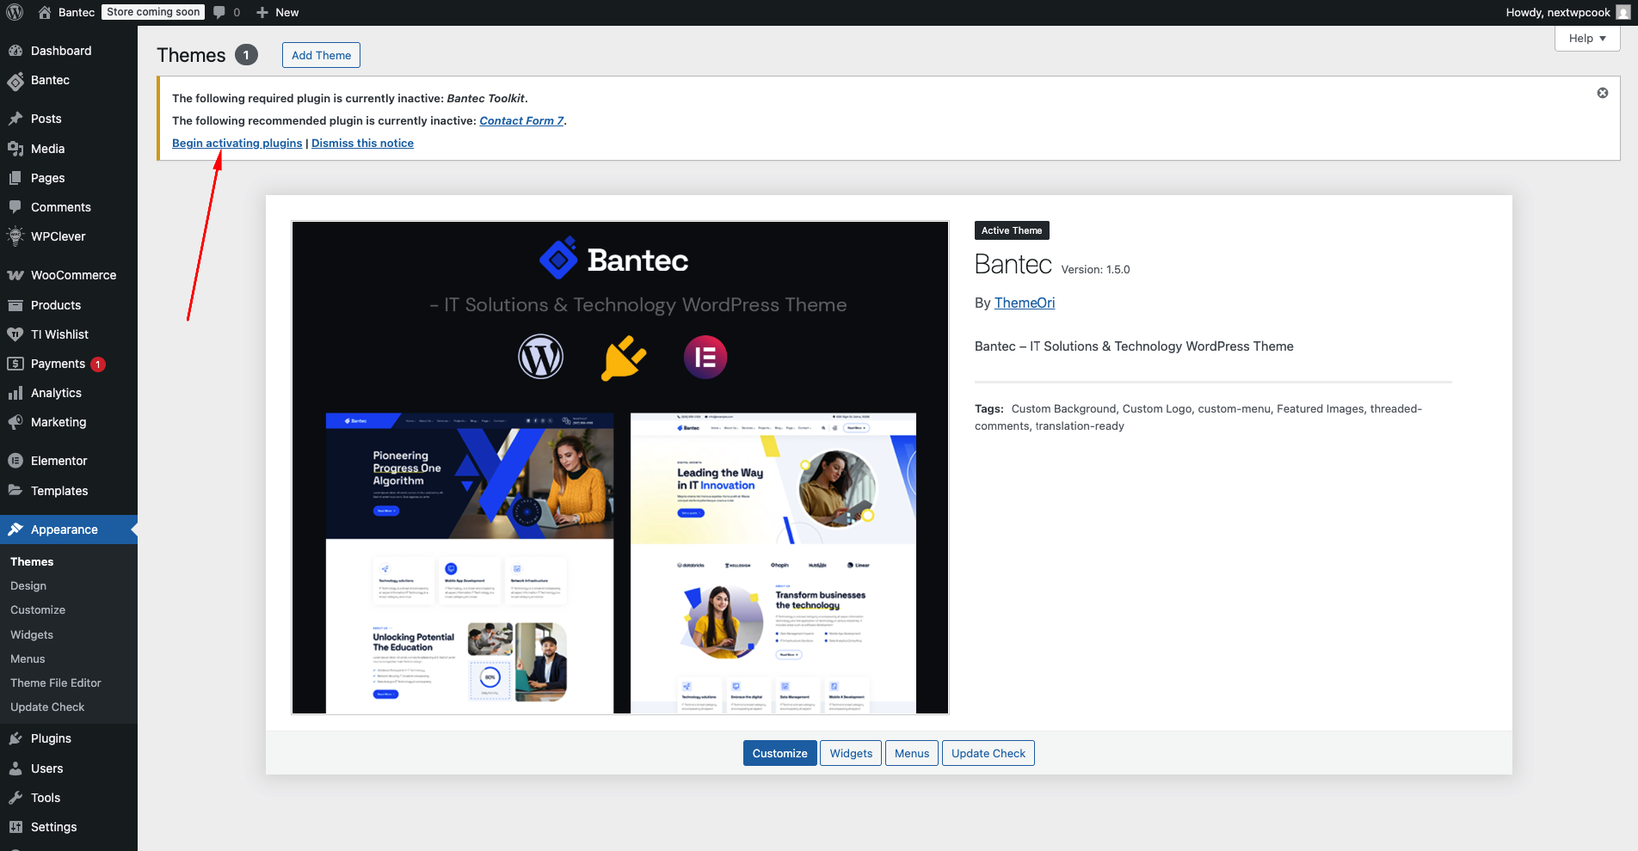
Task: Dismiss the plugin notice with X icon
Action: [1602, 93]
